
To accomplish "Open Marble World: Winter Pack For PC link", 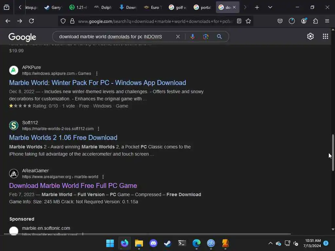I will click(97, 83).
